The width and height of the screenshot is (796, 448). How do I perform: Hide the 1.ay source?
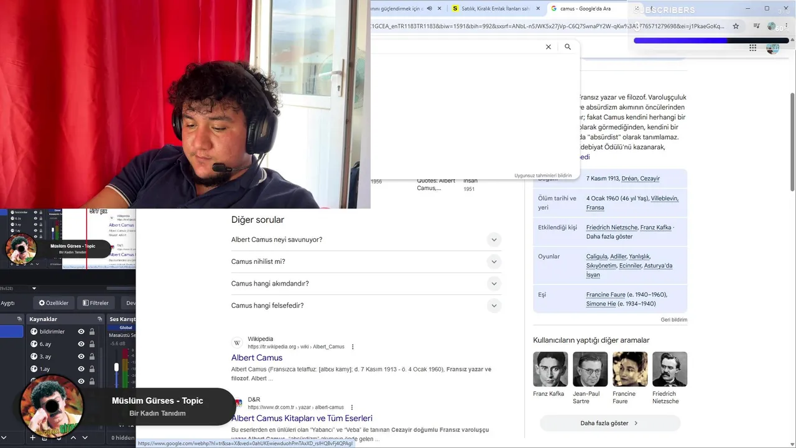[81, 369]
